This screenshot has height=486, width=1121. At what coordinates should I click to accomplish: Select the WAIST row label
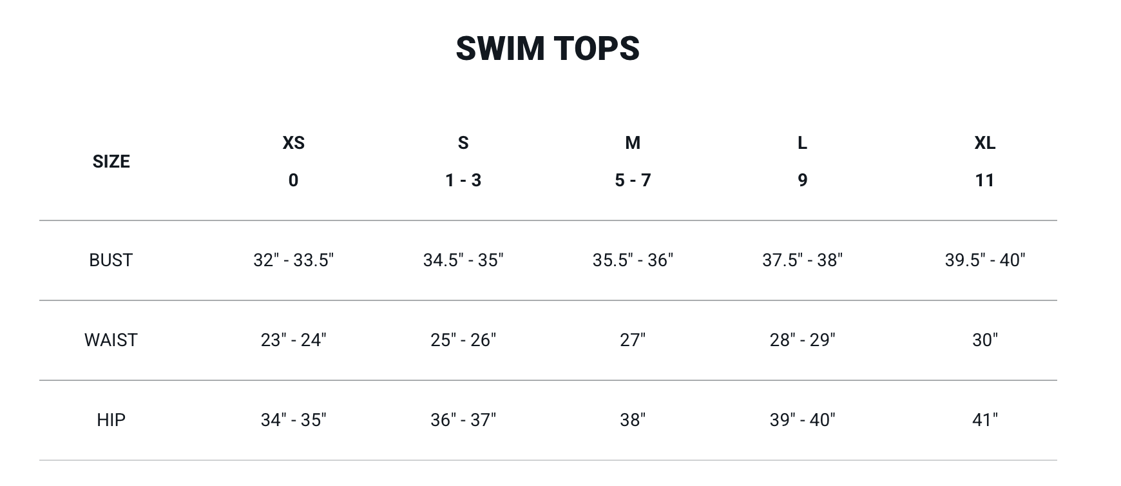click(x=111, y=340)
